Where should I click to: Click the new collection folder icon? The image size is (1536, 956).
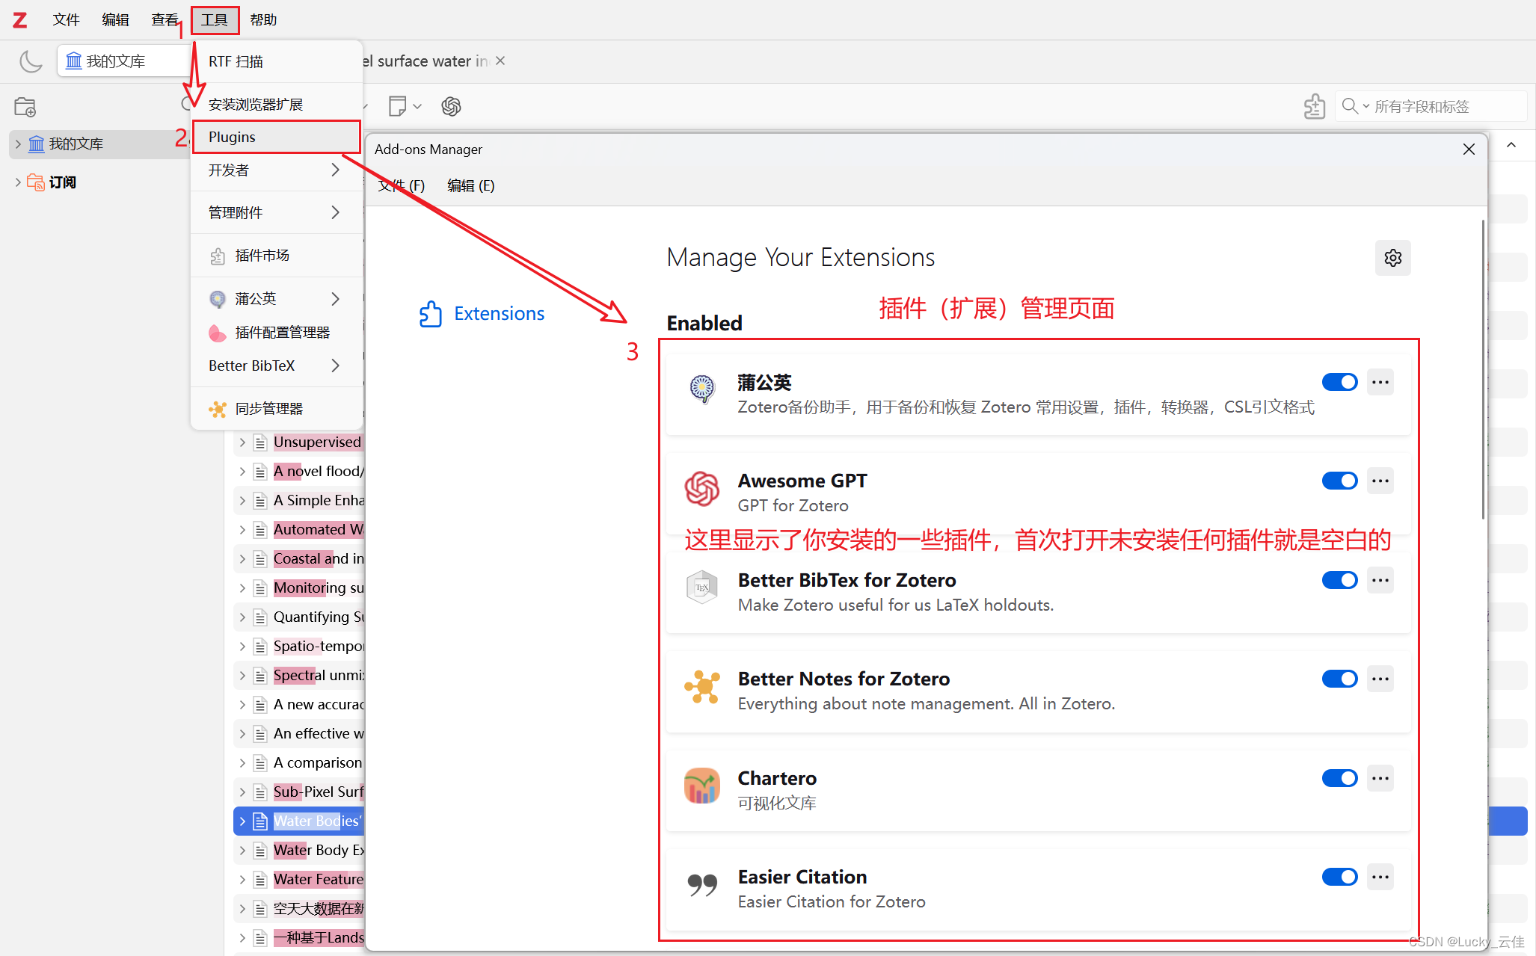coord(25,107)
